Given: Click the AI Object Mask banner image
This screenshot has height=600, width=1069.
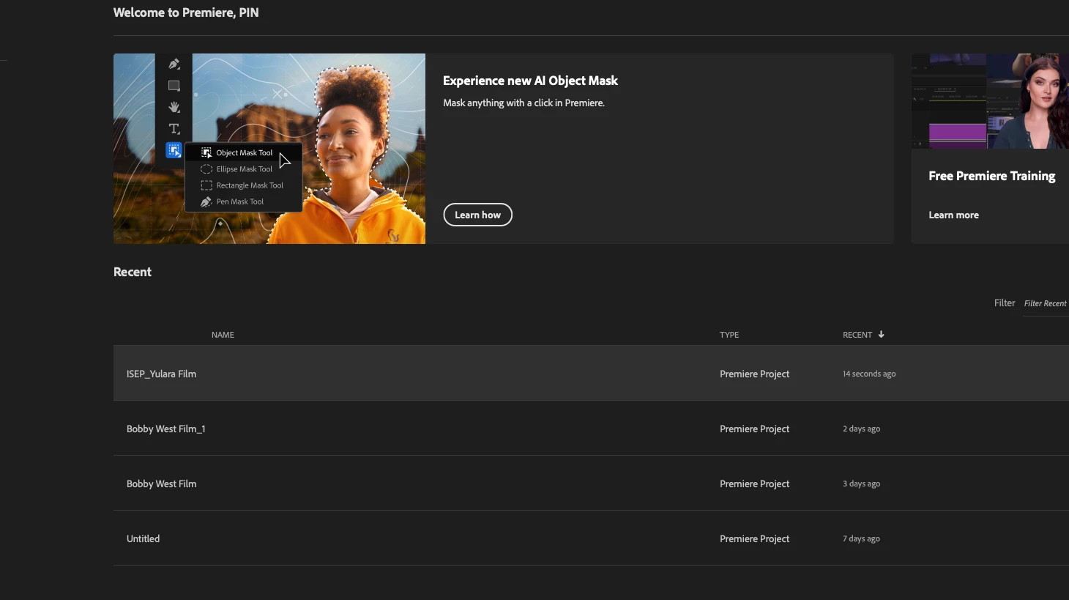Looking at the screenshot, I should pos(269,149).
